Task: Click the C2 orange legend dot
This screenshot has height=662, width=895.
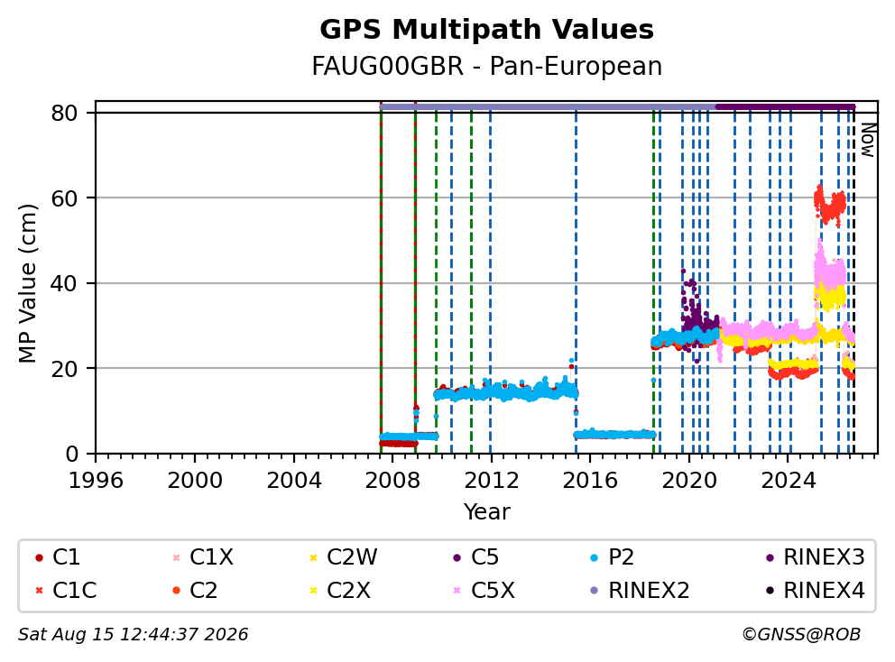Action: pos(176,591)
